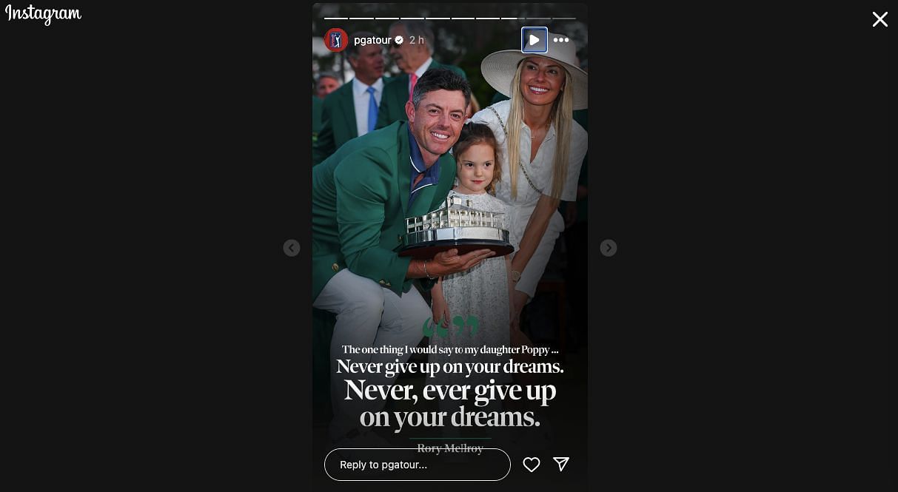898x492 pixels.
Task: Click into the "Reply to pgatour..." field
Action: tap(418, 465)
